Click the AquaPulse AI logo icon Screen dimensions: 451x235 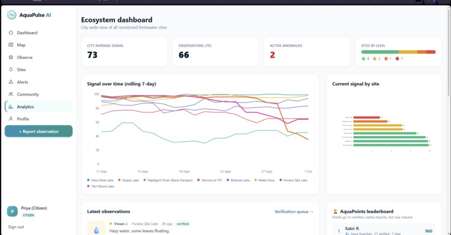[12, 15]
